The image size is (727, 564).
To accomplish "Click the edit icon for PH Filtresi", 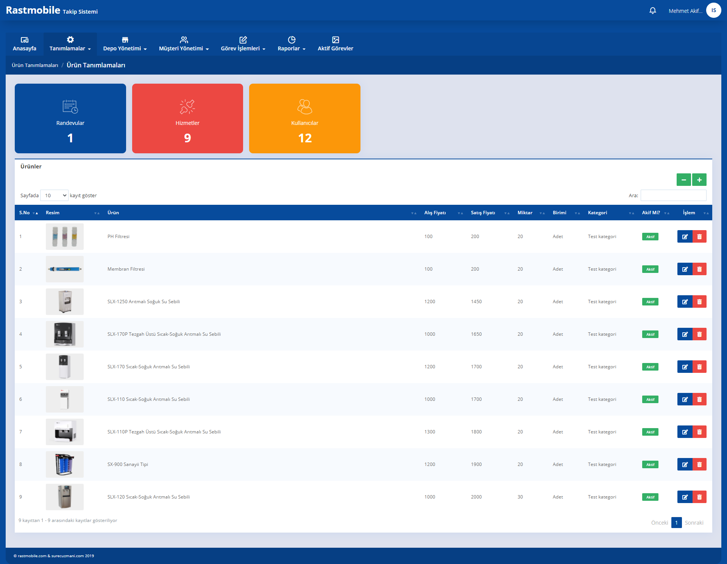I will (x=685, y=237).
